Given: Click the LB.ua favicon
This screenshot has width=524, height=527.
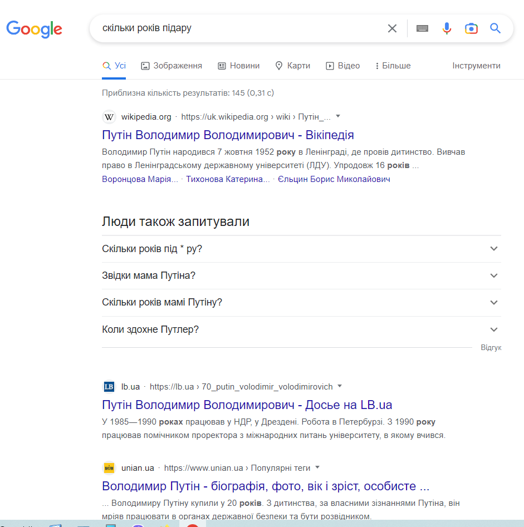Looking at the screenshot, I should (109, 387).
